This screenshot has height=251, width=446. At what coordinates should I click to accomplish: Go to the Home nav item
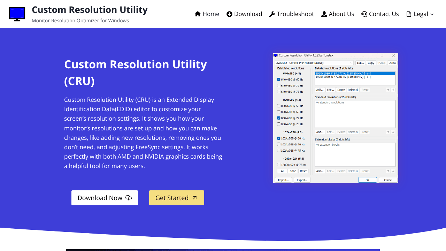click(x=207, y=14)
